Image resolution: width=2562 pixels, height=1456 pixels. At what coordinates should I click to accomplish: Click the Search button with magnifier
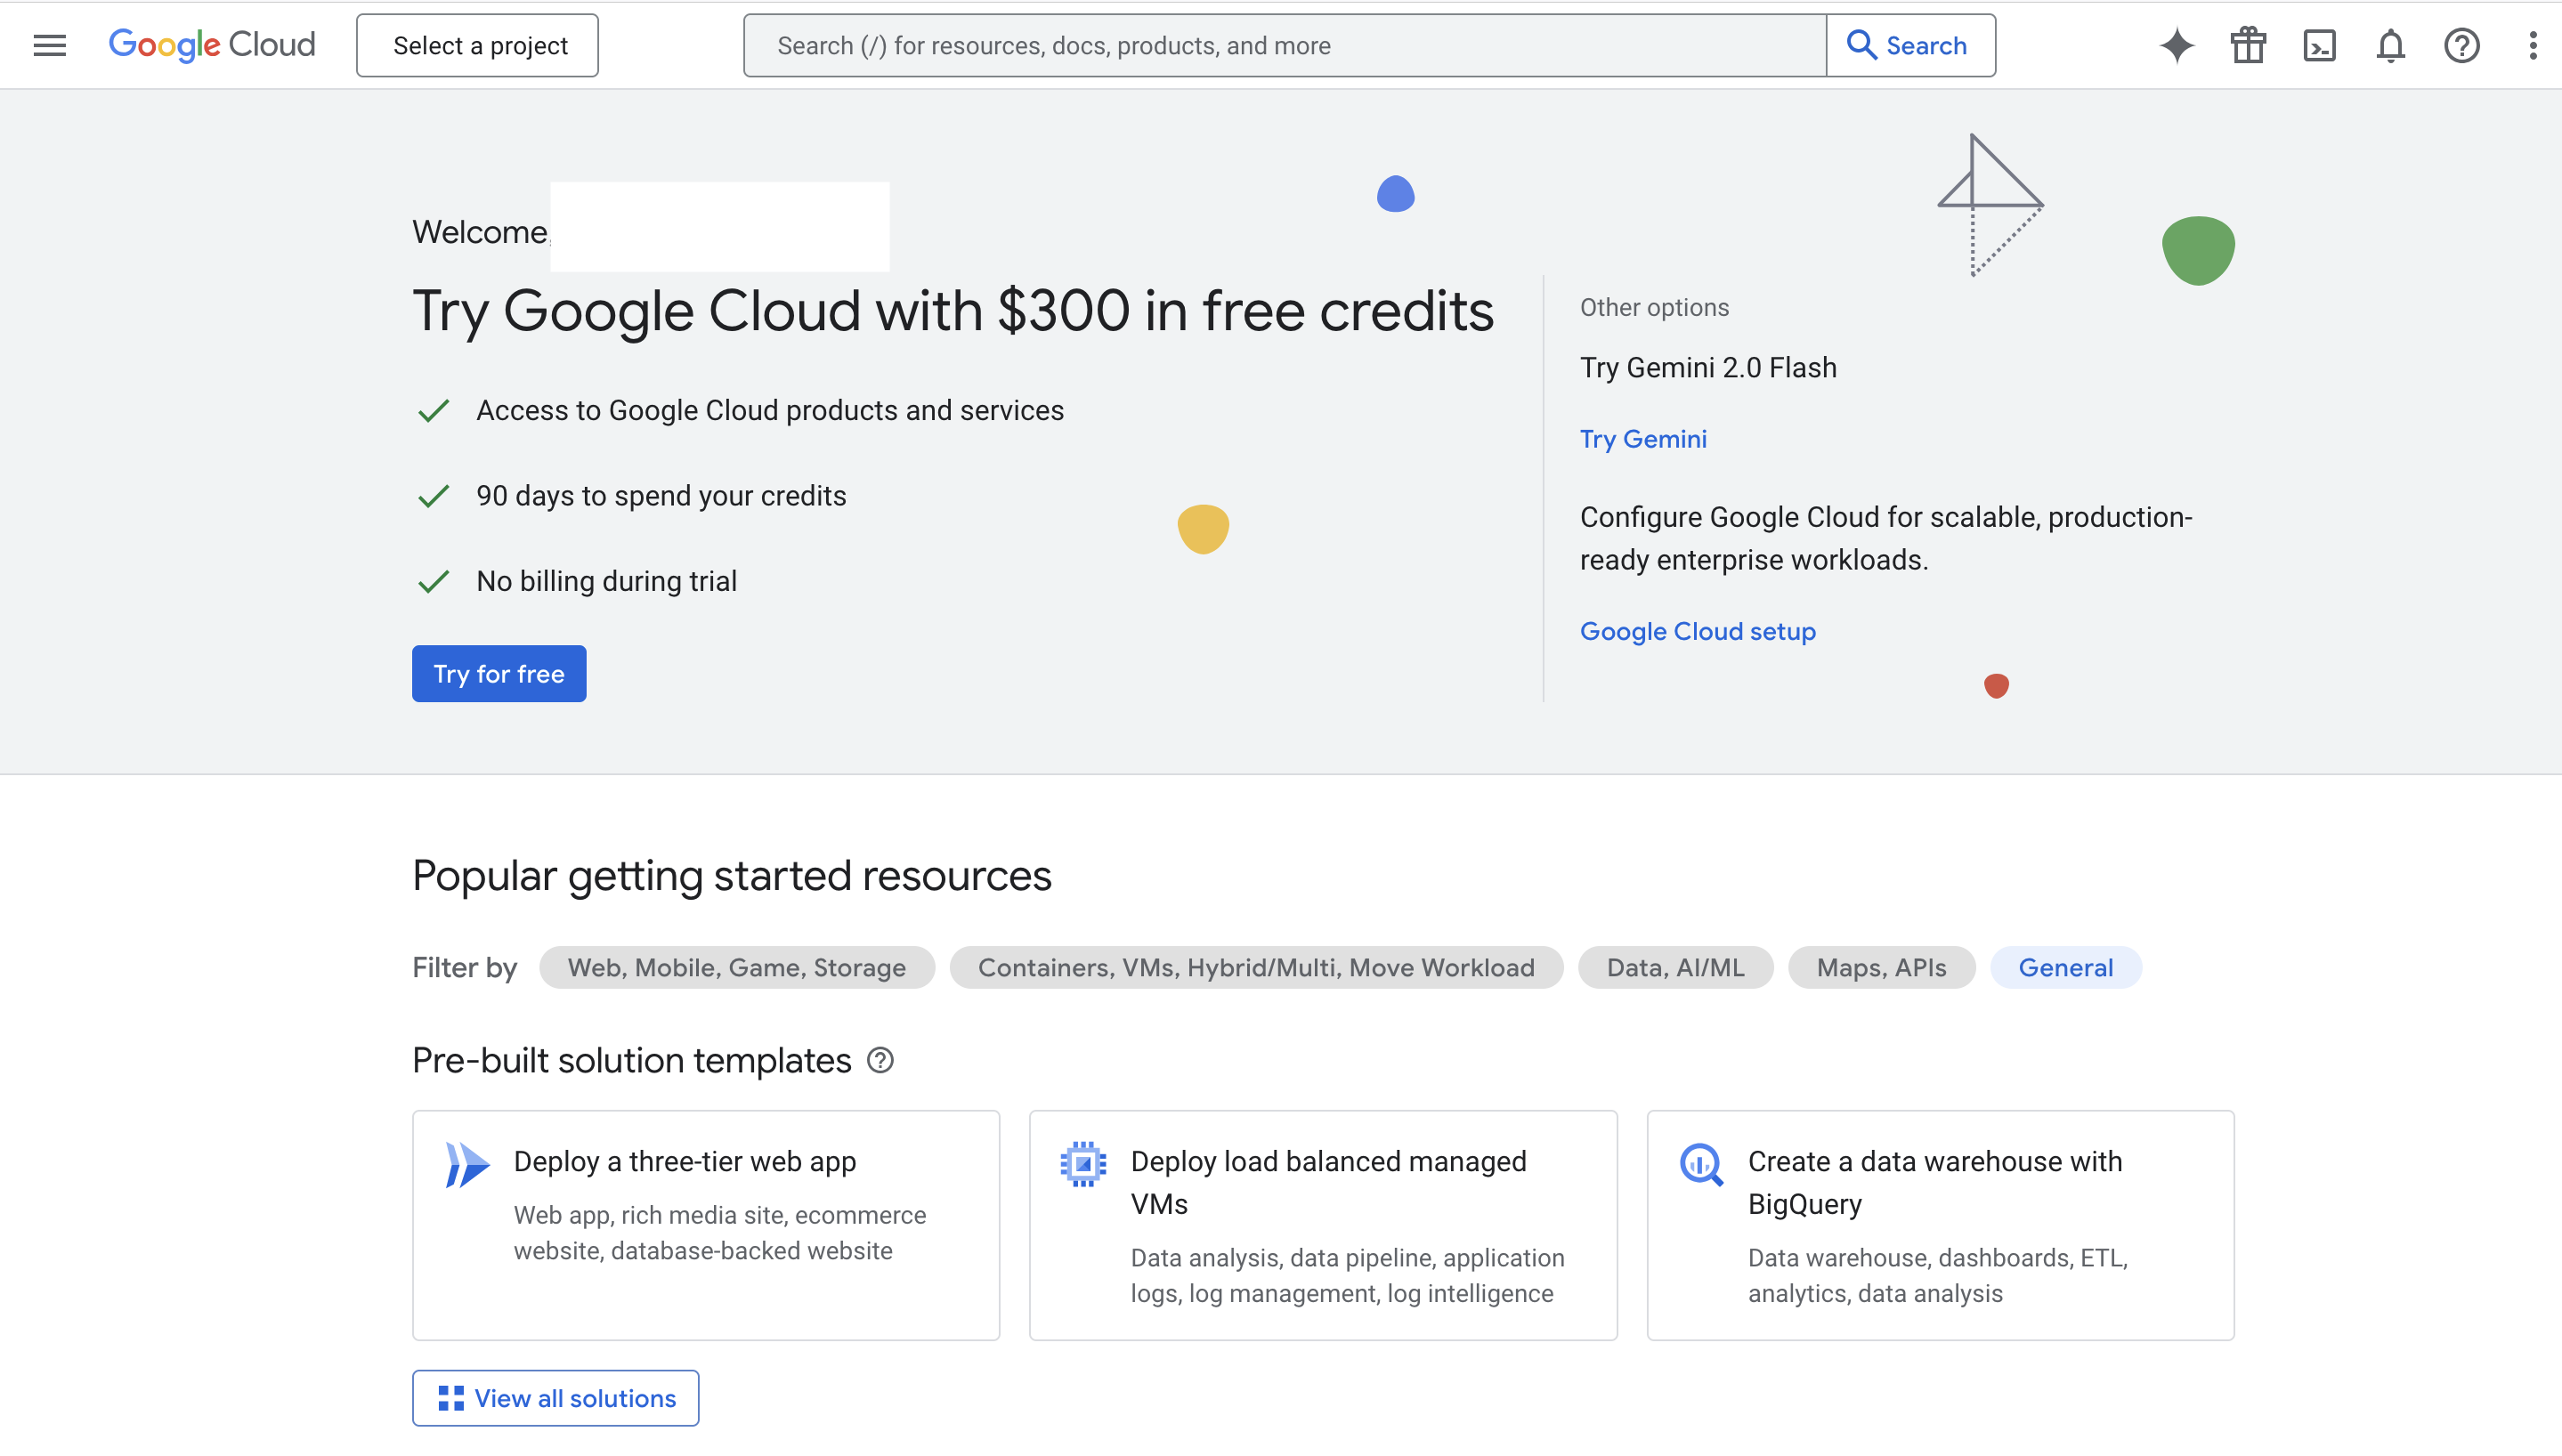click(1910, 45)
